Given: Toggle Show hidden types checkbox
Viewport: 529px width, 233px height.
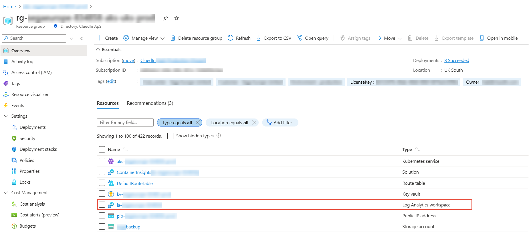Looking at the screenshot, I should (x=171, y=136).
